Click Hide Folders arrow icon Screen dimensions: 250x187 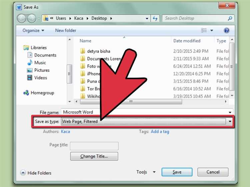(x=23, y=173)
